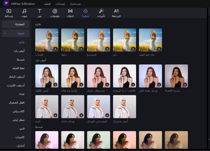This screenshot has height=151, width=210.
Task: Collapse the تصفية sidebar category
Action: (5, 33)
